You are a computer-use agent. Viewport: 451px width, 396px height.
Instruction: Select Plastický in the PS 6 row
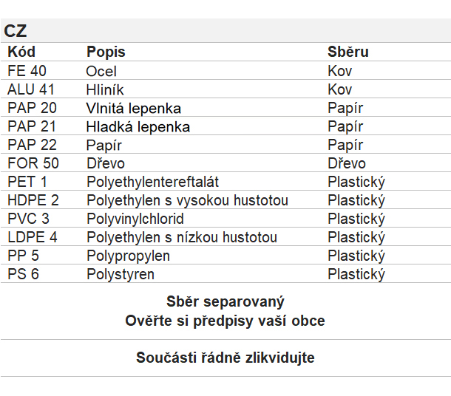(356, 274)
